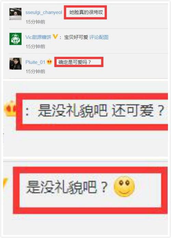Open the 评论配图 image link
The height and width of the screenshot is (238, 171).
[99, 37]
